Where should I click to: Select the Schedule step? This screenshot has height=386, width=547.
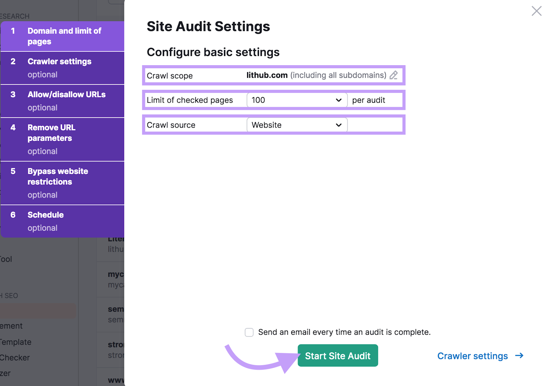pyautogui.click(x=45, y=215)
